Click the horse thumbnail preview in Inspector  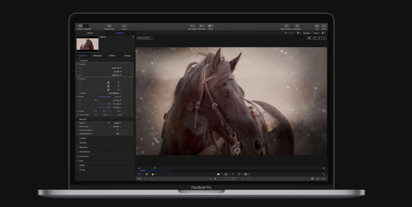point(87,43)
